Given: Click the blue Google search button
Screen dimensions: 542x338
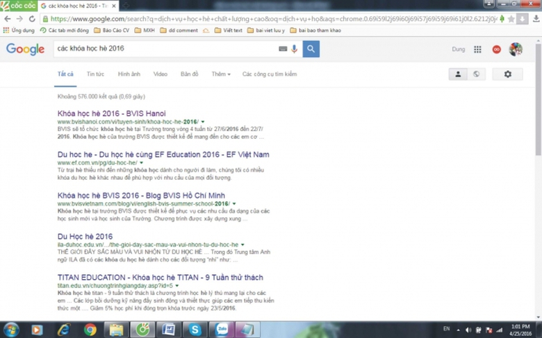Looking at the screenshot, I should [311, 49].
